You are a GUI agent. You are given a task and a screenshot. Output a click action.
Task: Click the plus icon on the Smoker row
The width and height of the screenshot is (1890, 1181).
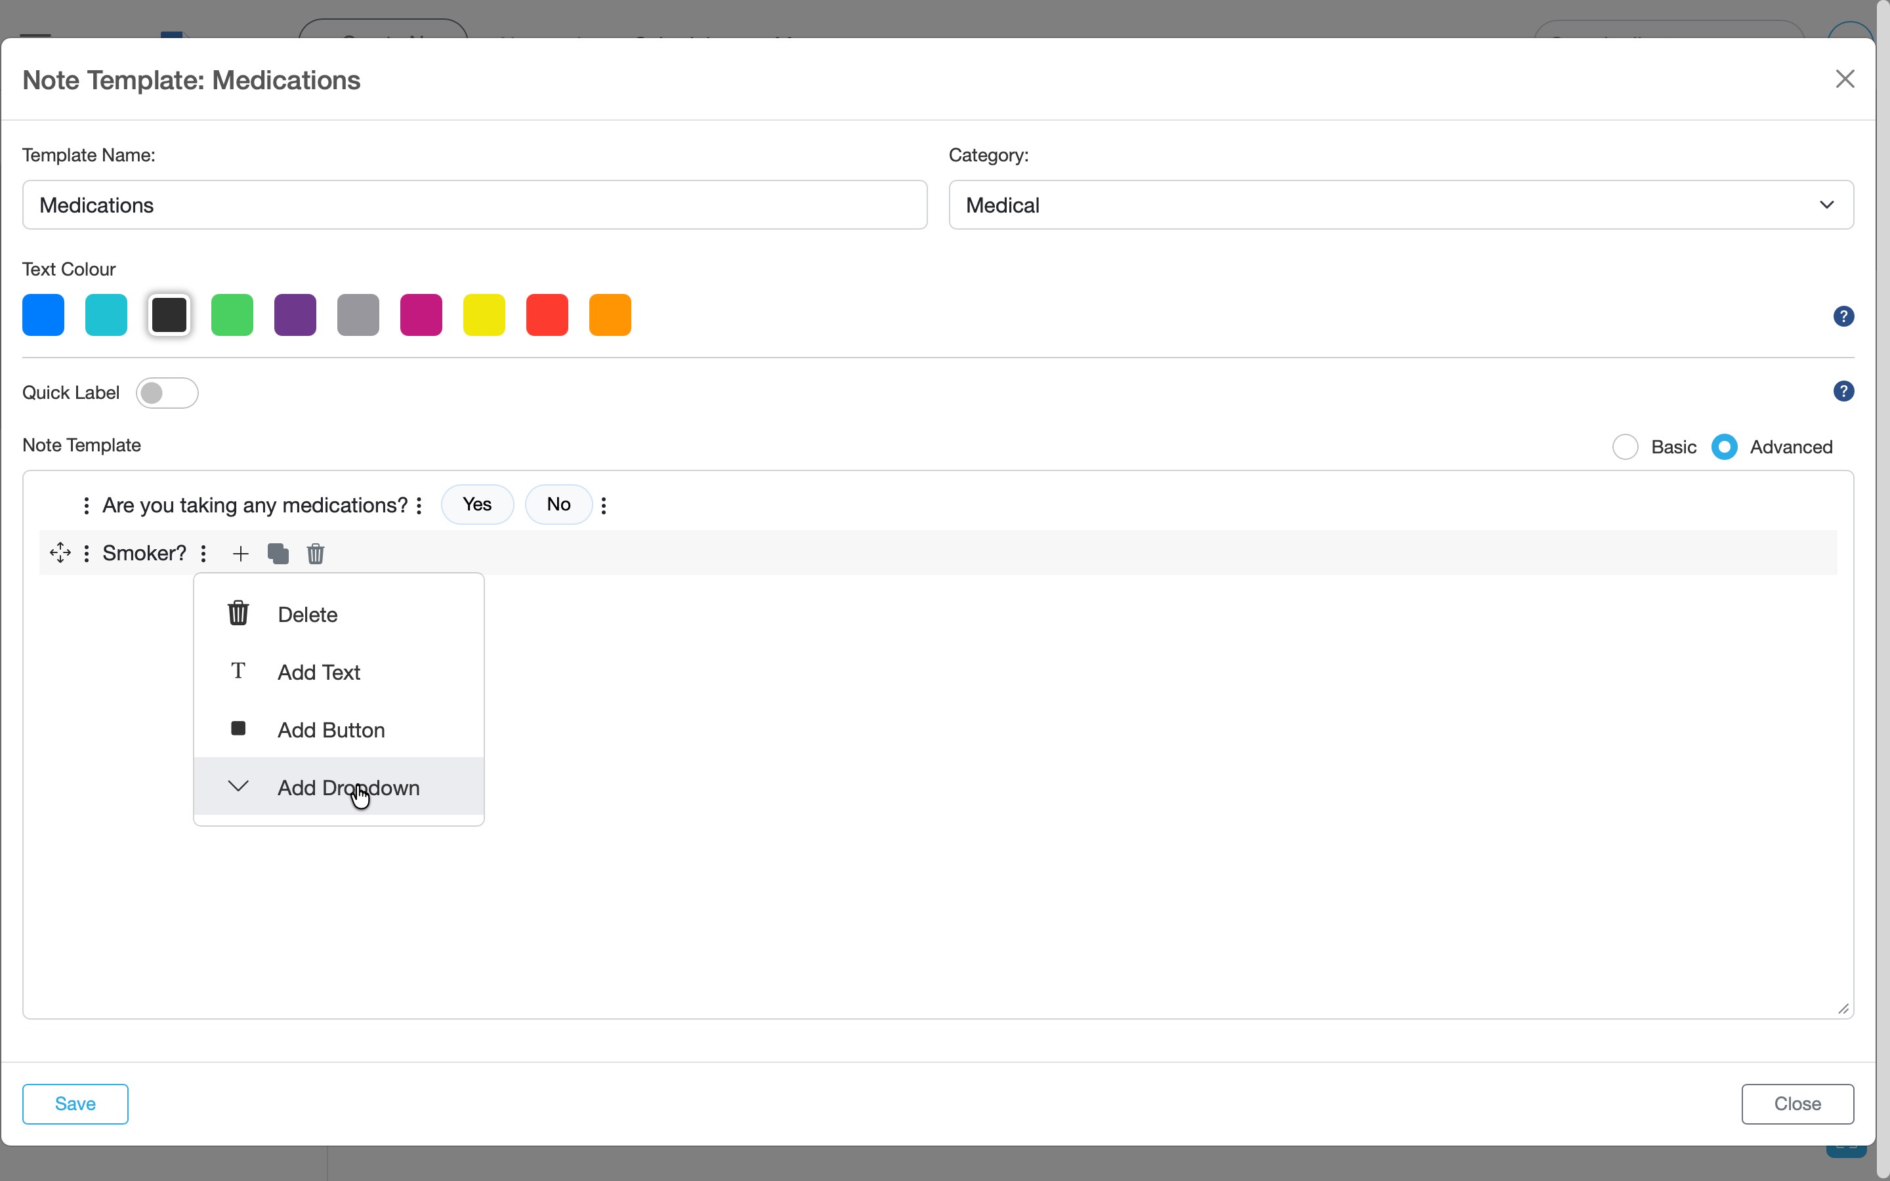tap(240, 553)
